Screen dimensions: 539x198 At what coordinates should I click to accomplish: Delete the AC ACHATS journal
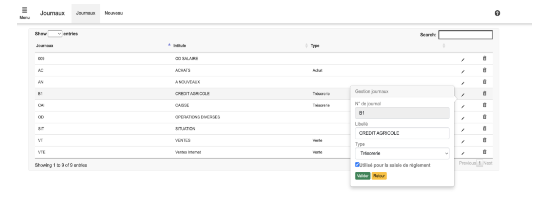click(485, 70)
